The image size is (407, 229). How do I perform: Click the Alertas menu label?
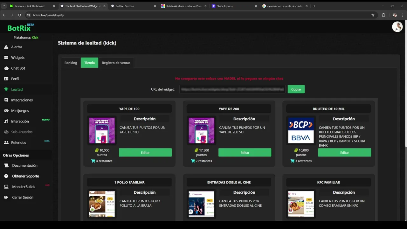point(17,47)
